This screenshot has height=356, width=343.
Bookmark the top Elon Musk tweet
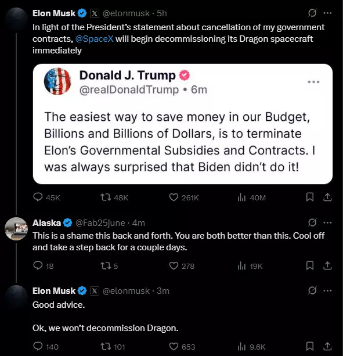pyautogui.click(x=310, y=197)
